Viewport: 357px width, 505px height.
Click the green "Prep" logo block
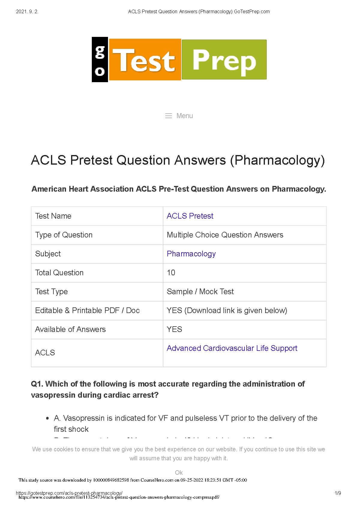pyautogui.click(x=224, y=59)
